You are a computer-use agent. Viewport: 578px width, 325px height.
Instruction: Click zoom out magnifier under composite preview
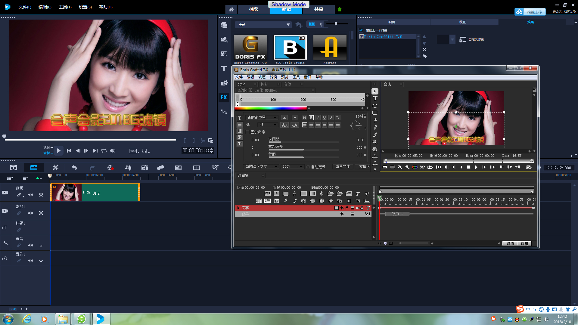point(407,167)
